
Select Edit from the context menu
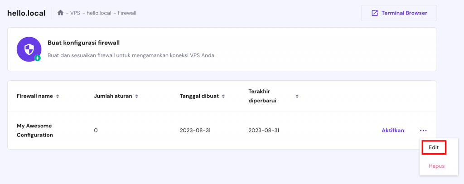coord(434,147)
